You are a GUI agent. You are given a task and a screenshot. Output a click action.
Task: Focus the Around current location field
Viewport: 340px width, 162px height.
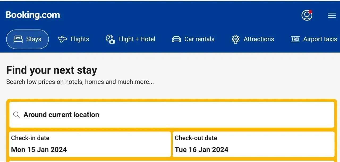(172, 115)
